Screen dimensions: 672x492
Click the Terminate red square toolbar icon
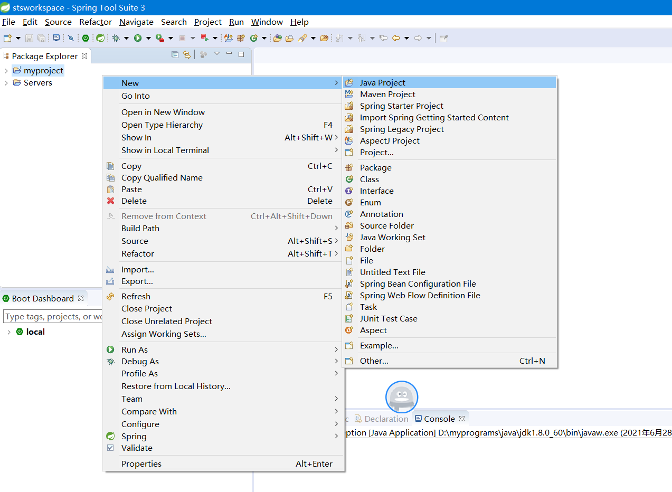(x=182, y=38)
